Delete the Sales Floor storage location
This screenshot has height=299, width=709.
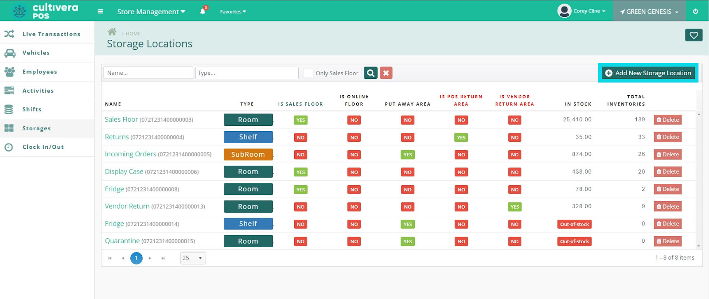pos(667,120)
